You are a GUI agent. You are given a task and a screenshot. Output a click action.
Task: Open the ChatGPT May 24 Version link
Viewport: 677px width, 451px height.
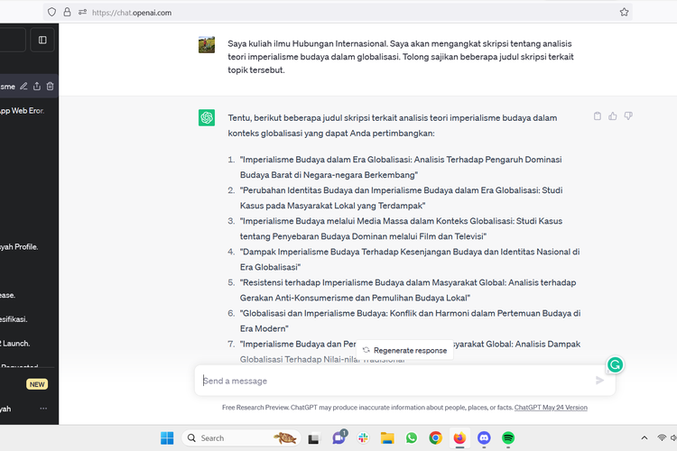tap(551, 408)
